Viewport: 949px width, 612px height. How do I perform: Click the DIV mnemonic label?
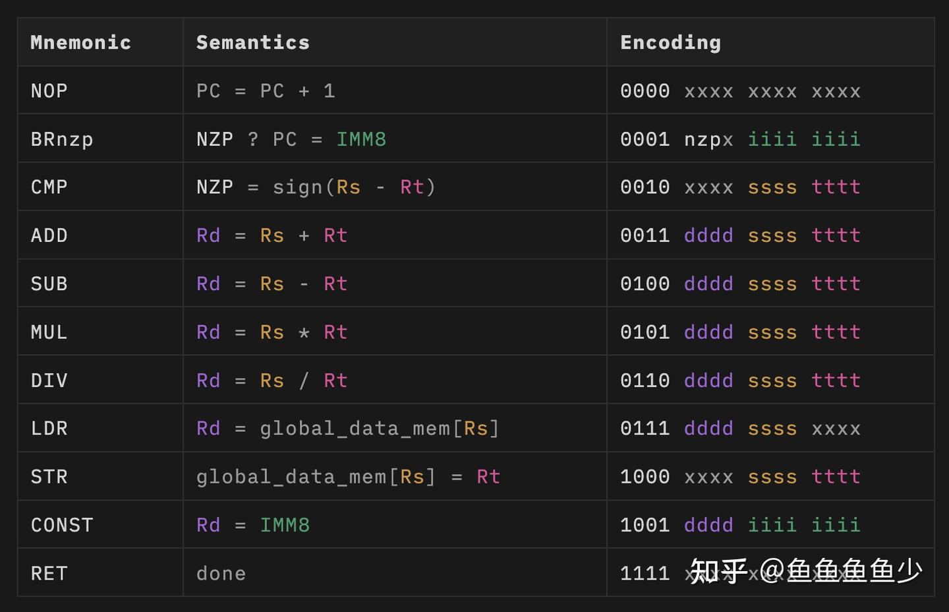tap(48, 380)
